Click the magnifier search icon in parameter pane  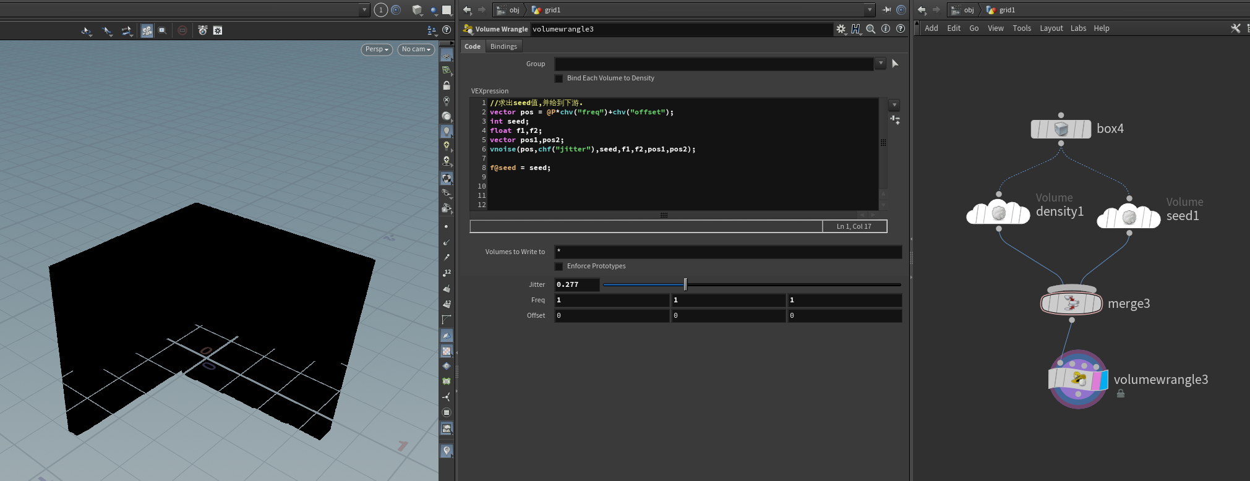870,29
